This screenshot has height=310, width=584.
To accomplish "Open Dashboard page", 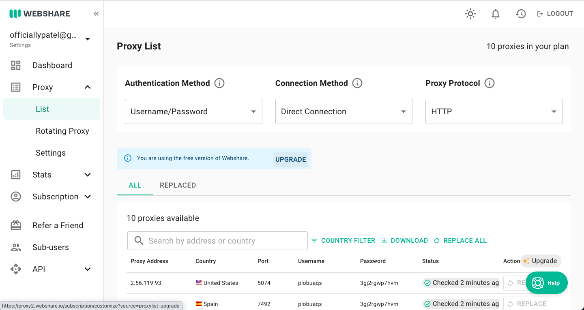I will pos(52,65).
